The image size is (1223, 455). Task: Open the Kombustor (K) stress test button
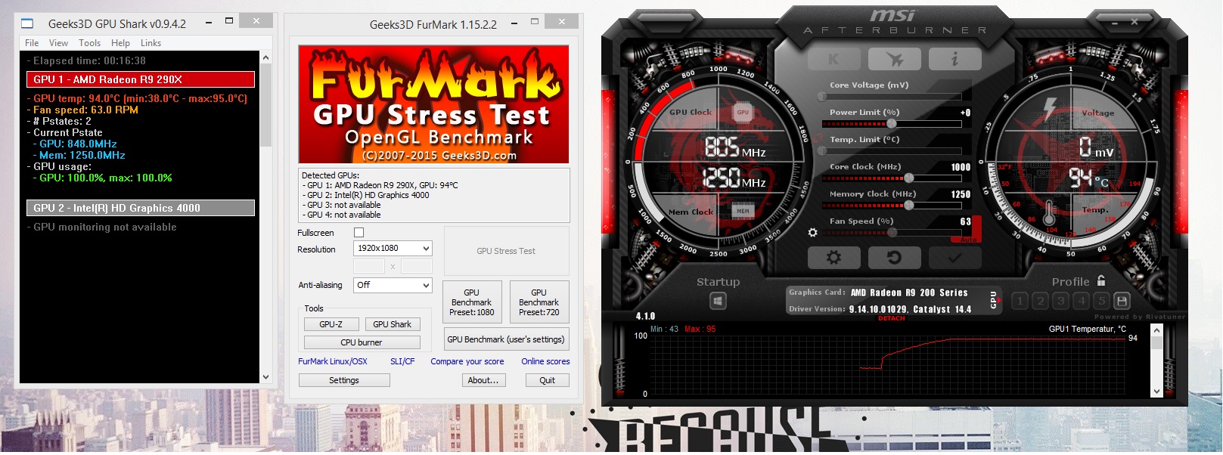(833, 59)
